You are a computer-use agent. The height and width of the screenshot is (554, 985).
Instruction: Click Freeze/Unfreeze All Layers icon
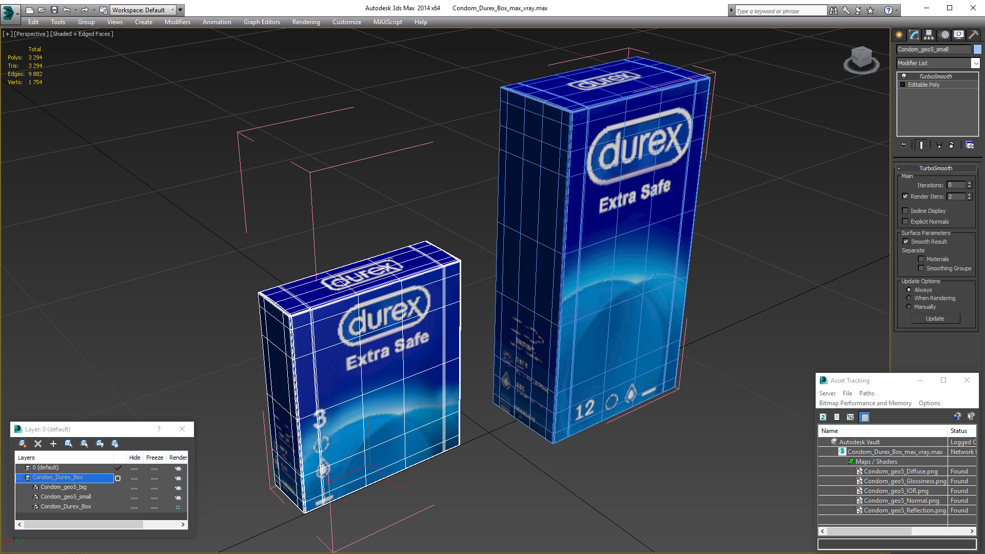click(x=115, y=444)
